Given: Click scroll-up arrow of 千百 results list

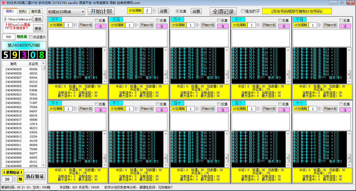Looking at the screenshot, I should 349,50.
